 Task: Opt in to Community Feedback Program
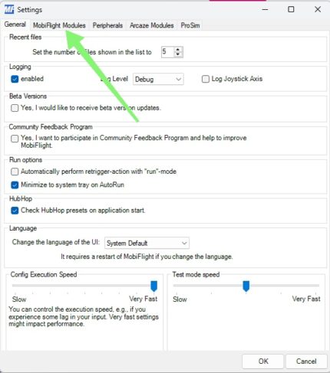tap(15, 139)
